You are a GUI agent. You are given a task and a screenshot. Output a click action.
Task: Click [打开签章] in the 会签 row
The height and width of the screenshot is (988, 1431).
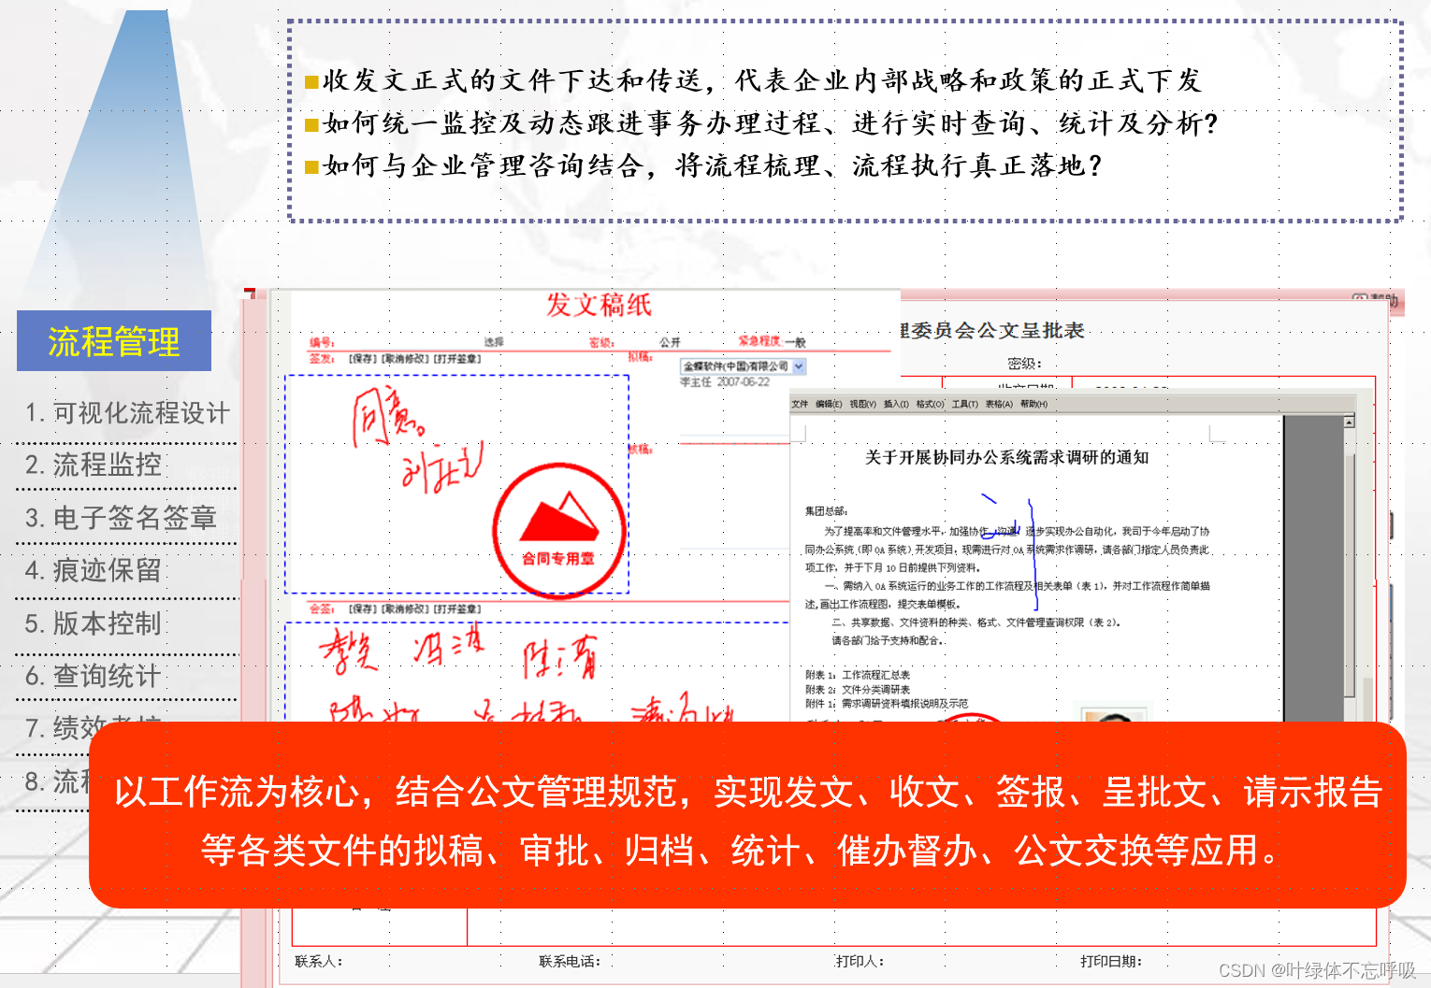pyautogui.click(x=457, y=609)
